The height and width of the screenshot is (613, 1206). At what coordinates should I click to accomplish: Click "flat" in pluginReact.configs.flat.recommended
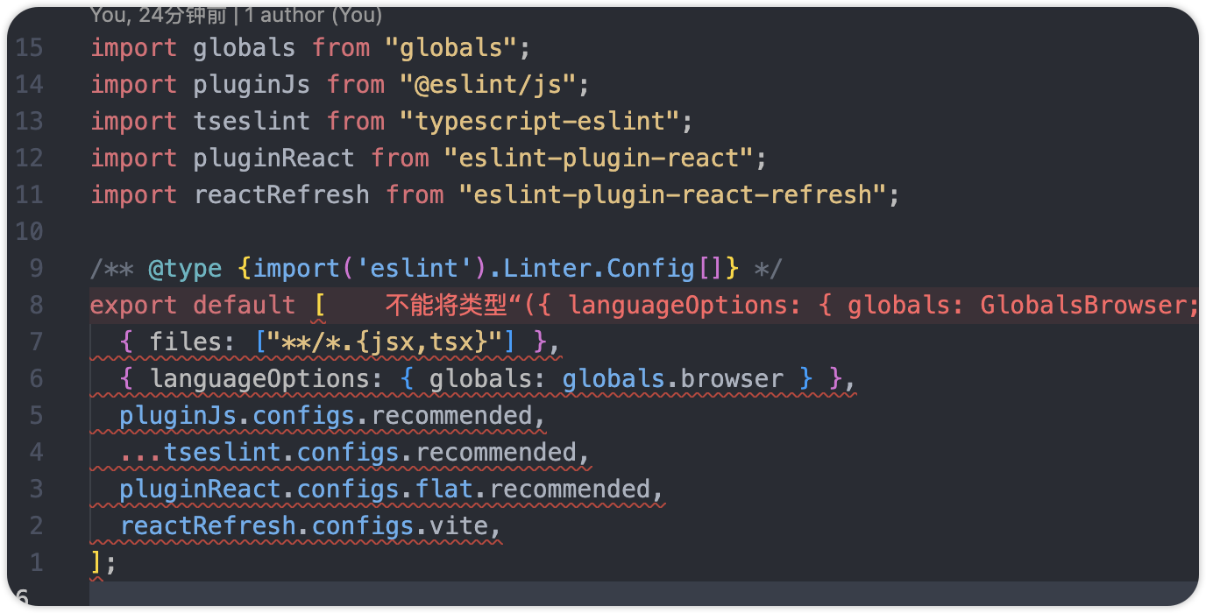click(443, 489)
